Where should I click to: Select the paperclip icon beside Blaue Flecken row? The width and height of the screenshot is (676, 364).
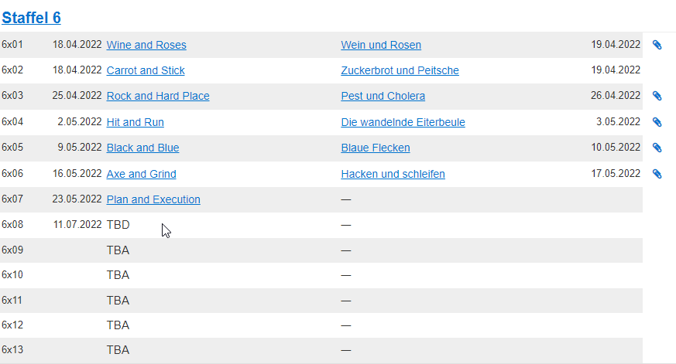pyautogui.click(x=657, y=148)
